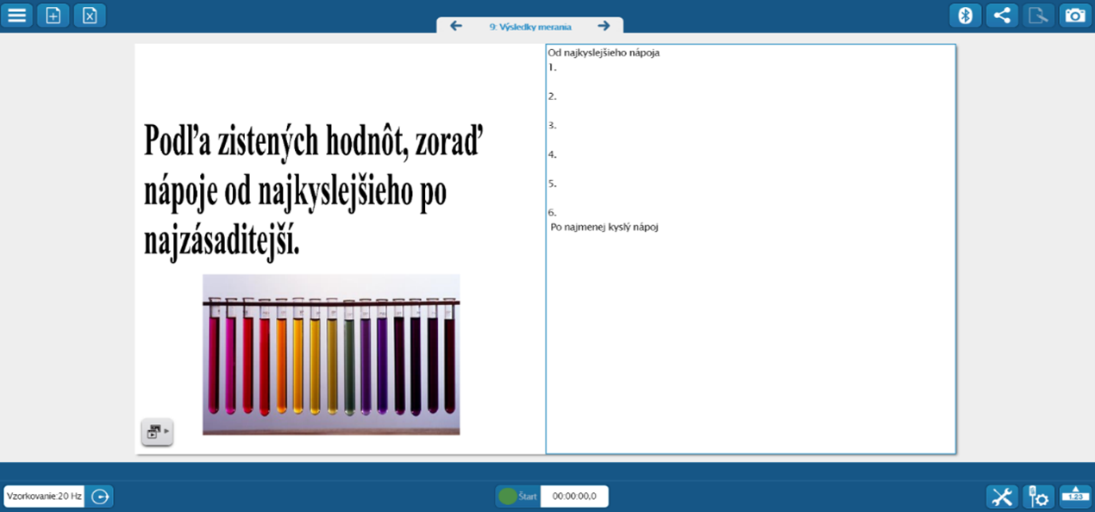The height and width of the screenshot is (512, 1095).
Task: Click the Vzorkovanie 20 Hz sampling field
Action: [x=44, y=496]
